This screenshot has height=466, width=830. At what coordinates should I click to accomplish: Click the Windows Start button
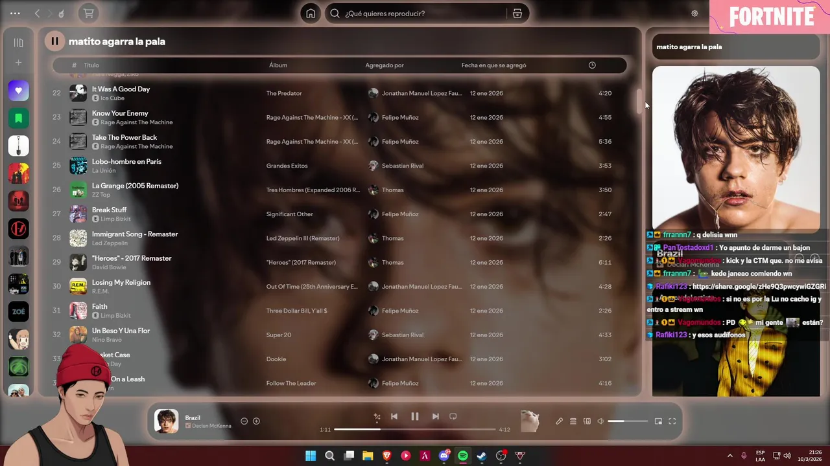pyautogui.click(x=311, y=456)
